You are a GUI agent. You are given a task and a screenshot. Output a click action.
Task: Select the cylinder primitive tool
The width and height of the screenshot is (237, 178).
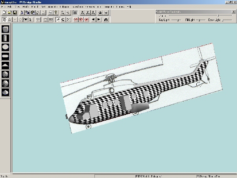5,38
